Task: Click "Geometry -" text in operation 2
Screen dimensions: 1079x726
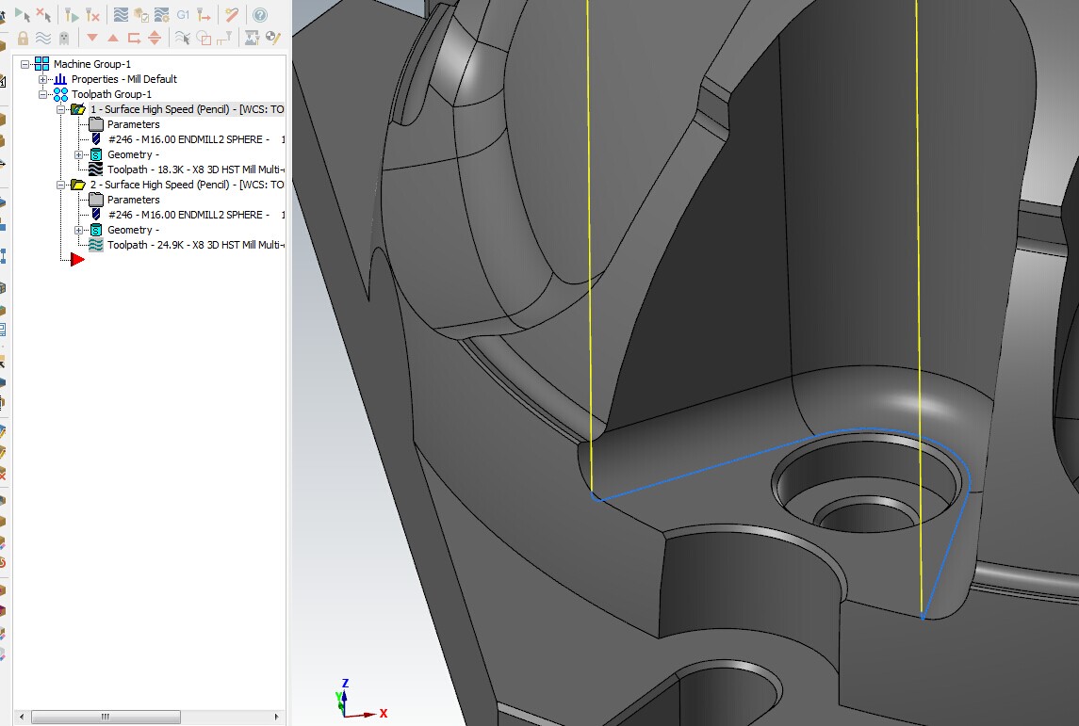Action: [133, 231]
